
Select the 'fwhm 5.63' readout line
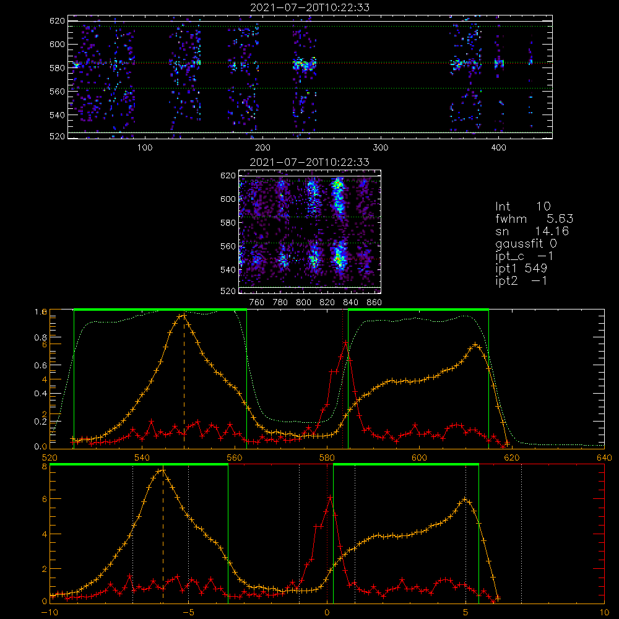[534, 219]
